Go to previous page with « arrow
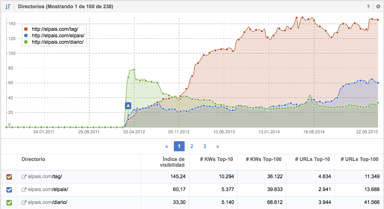This screenshot has width=384, height=209. click(x=167, y=146)
